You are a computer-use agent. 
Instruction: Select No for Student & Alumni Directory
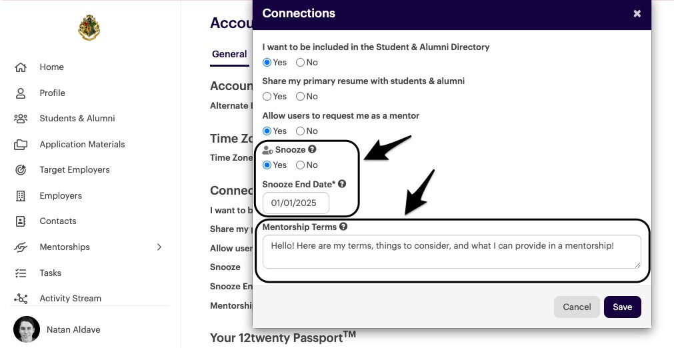(x=301, y=63)
